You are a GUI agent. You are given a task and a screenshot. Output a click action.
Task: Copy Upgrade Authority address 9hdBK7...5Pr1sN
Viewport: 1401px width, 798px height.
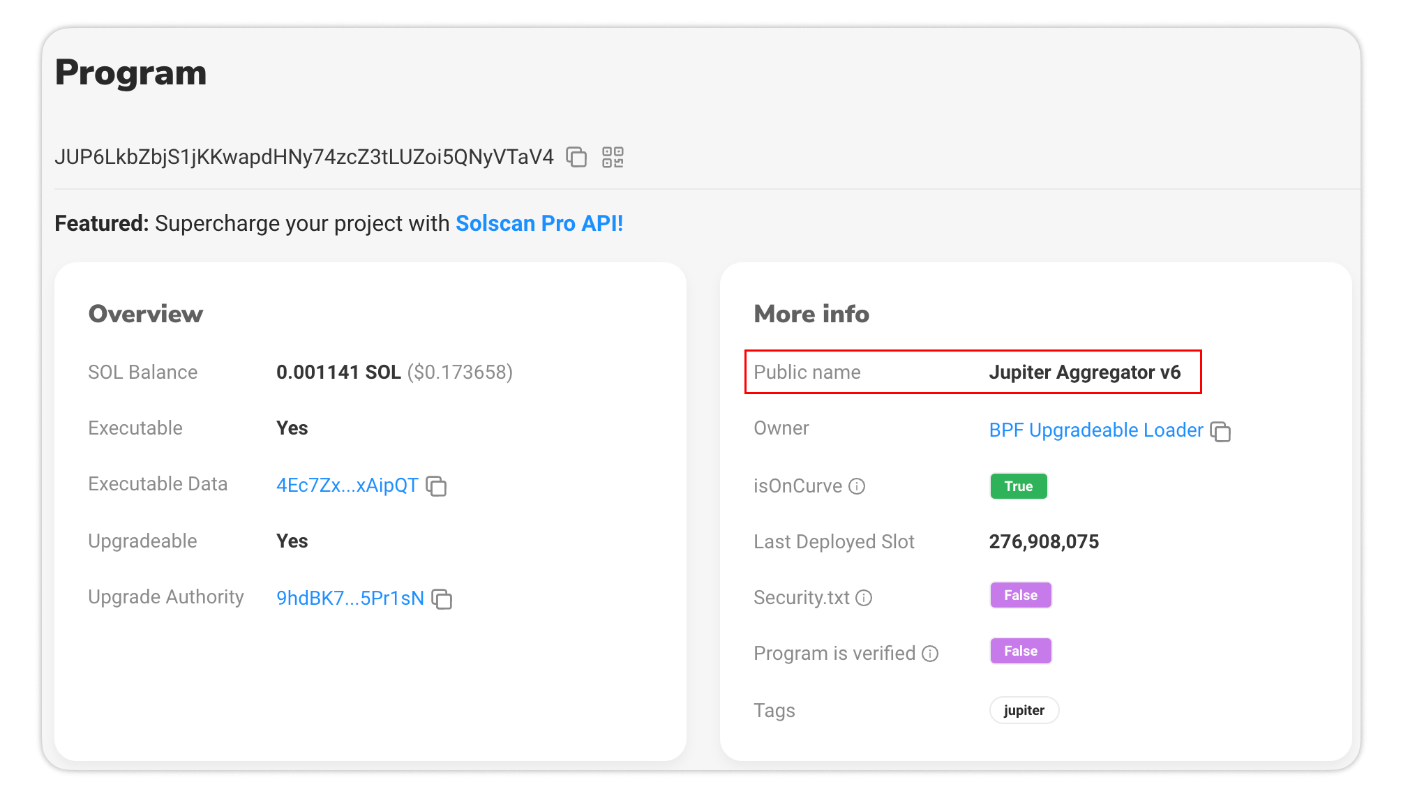442,598
